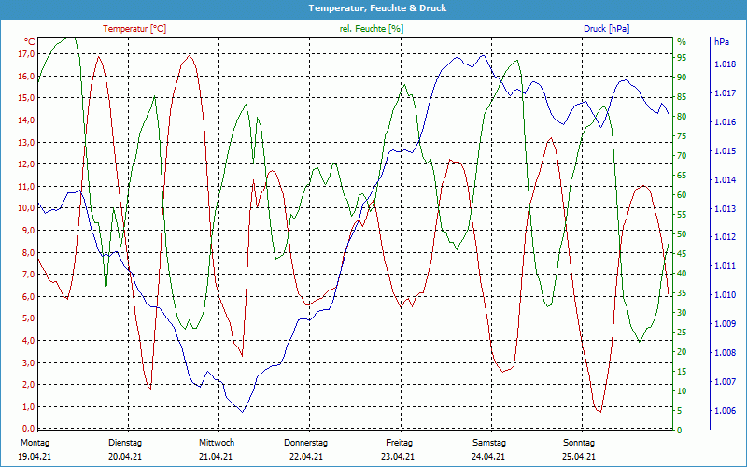Viewport: 747px width, 467px height.
Task: Click humidity axis value '35'
Action: tap(682, 293)
